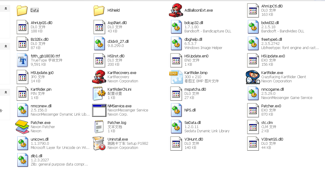Viewport: 325px width, 181px height.
Task: Select bdcap32.dll gear icon
Action: [176, 27]
